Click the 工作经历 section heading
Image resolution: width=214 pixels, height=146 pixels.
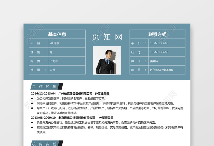pos(47,86)
